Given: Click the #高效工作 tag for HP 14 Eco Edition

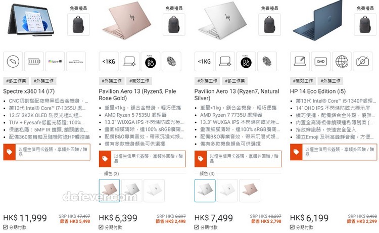Looking at the screenshot, I should click(x=303, y=81).
